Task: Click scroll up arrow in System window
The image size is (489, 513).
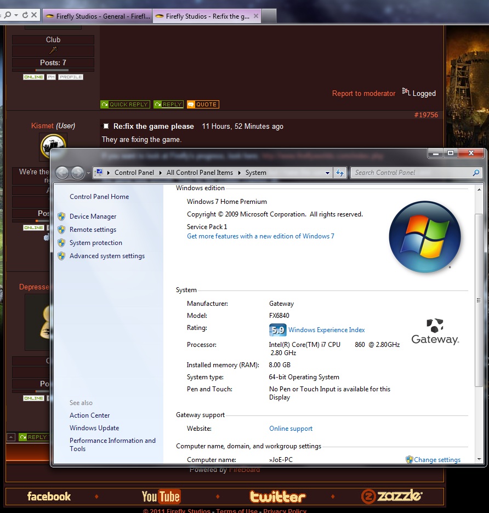Action: point(479,190)
